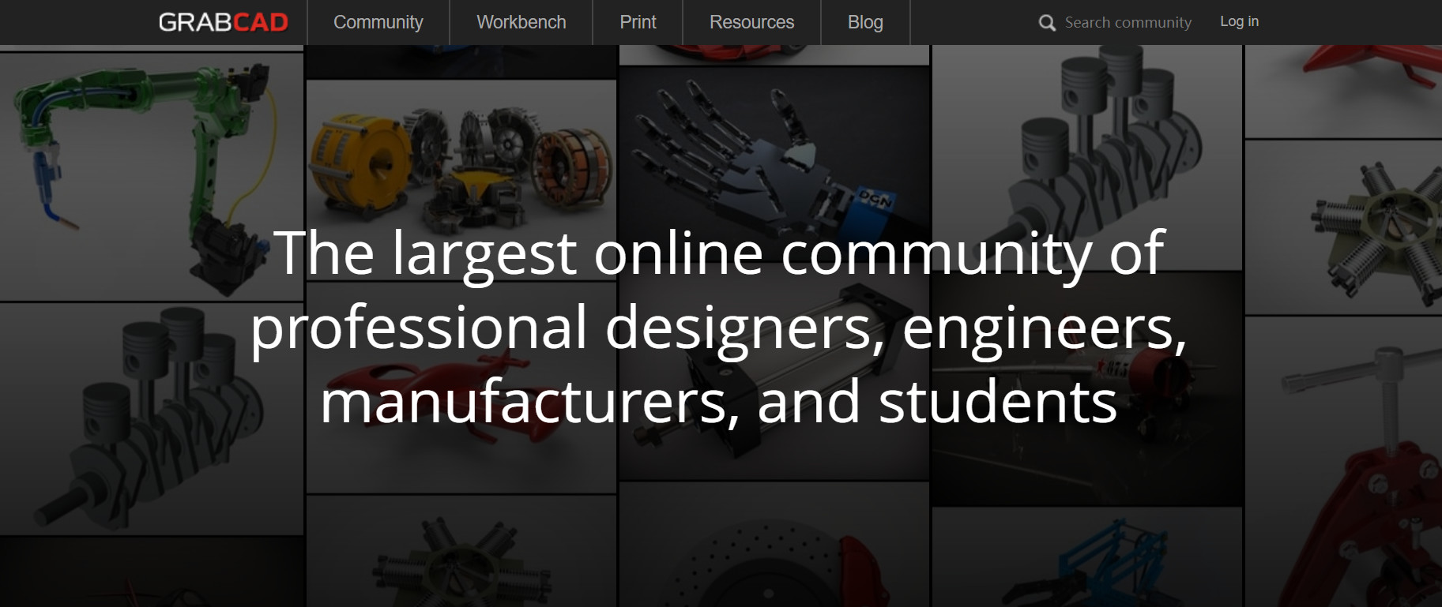The image size is (1442, 607).
Task: Open the Print menu item
Action: (x=638, y=22)
